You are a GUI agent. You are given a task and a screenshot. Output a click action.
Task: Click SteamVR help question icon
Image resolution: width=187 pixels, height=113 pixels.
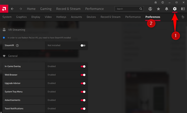17,45
